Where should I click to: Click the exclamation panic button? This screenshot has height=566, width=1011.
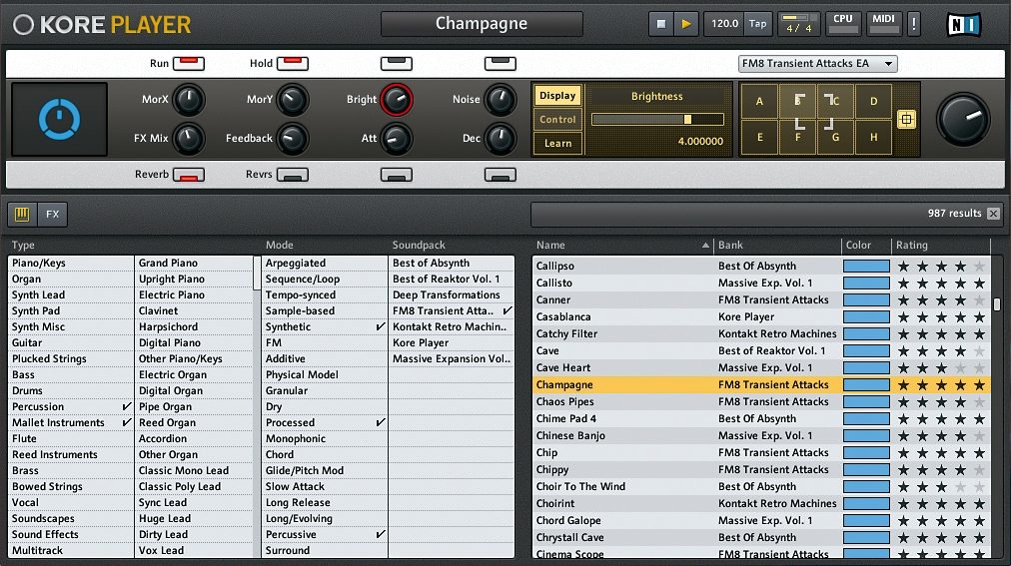click(914, 24)
